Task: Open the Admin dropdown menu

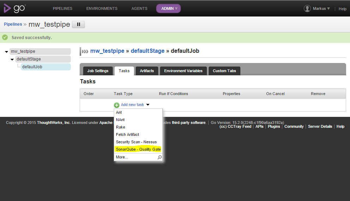Action: point(168,8)
